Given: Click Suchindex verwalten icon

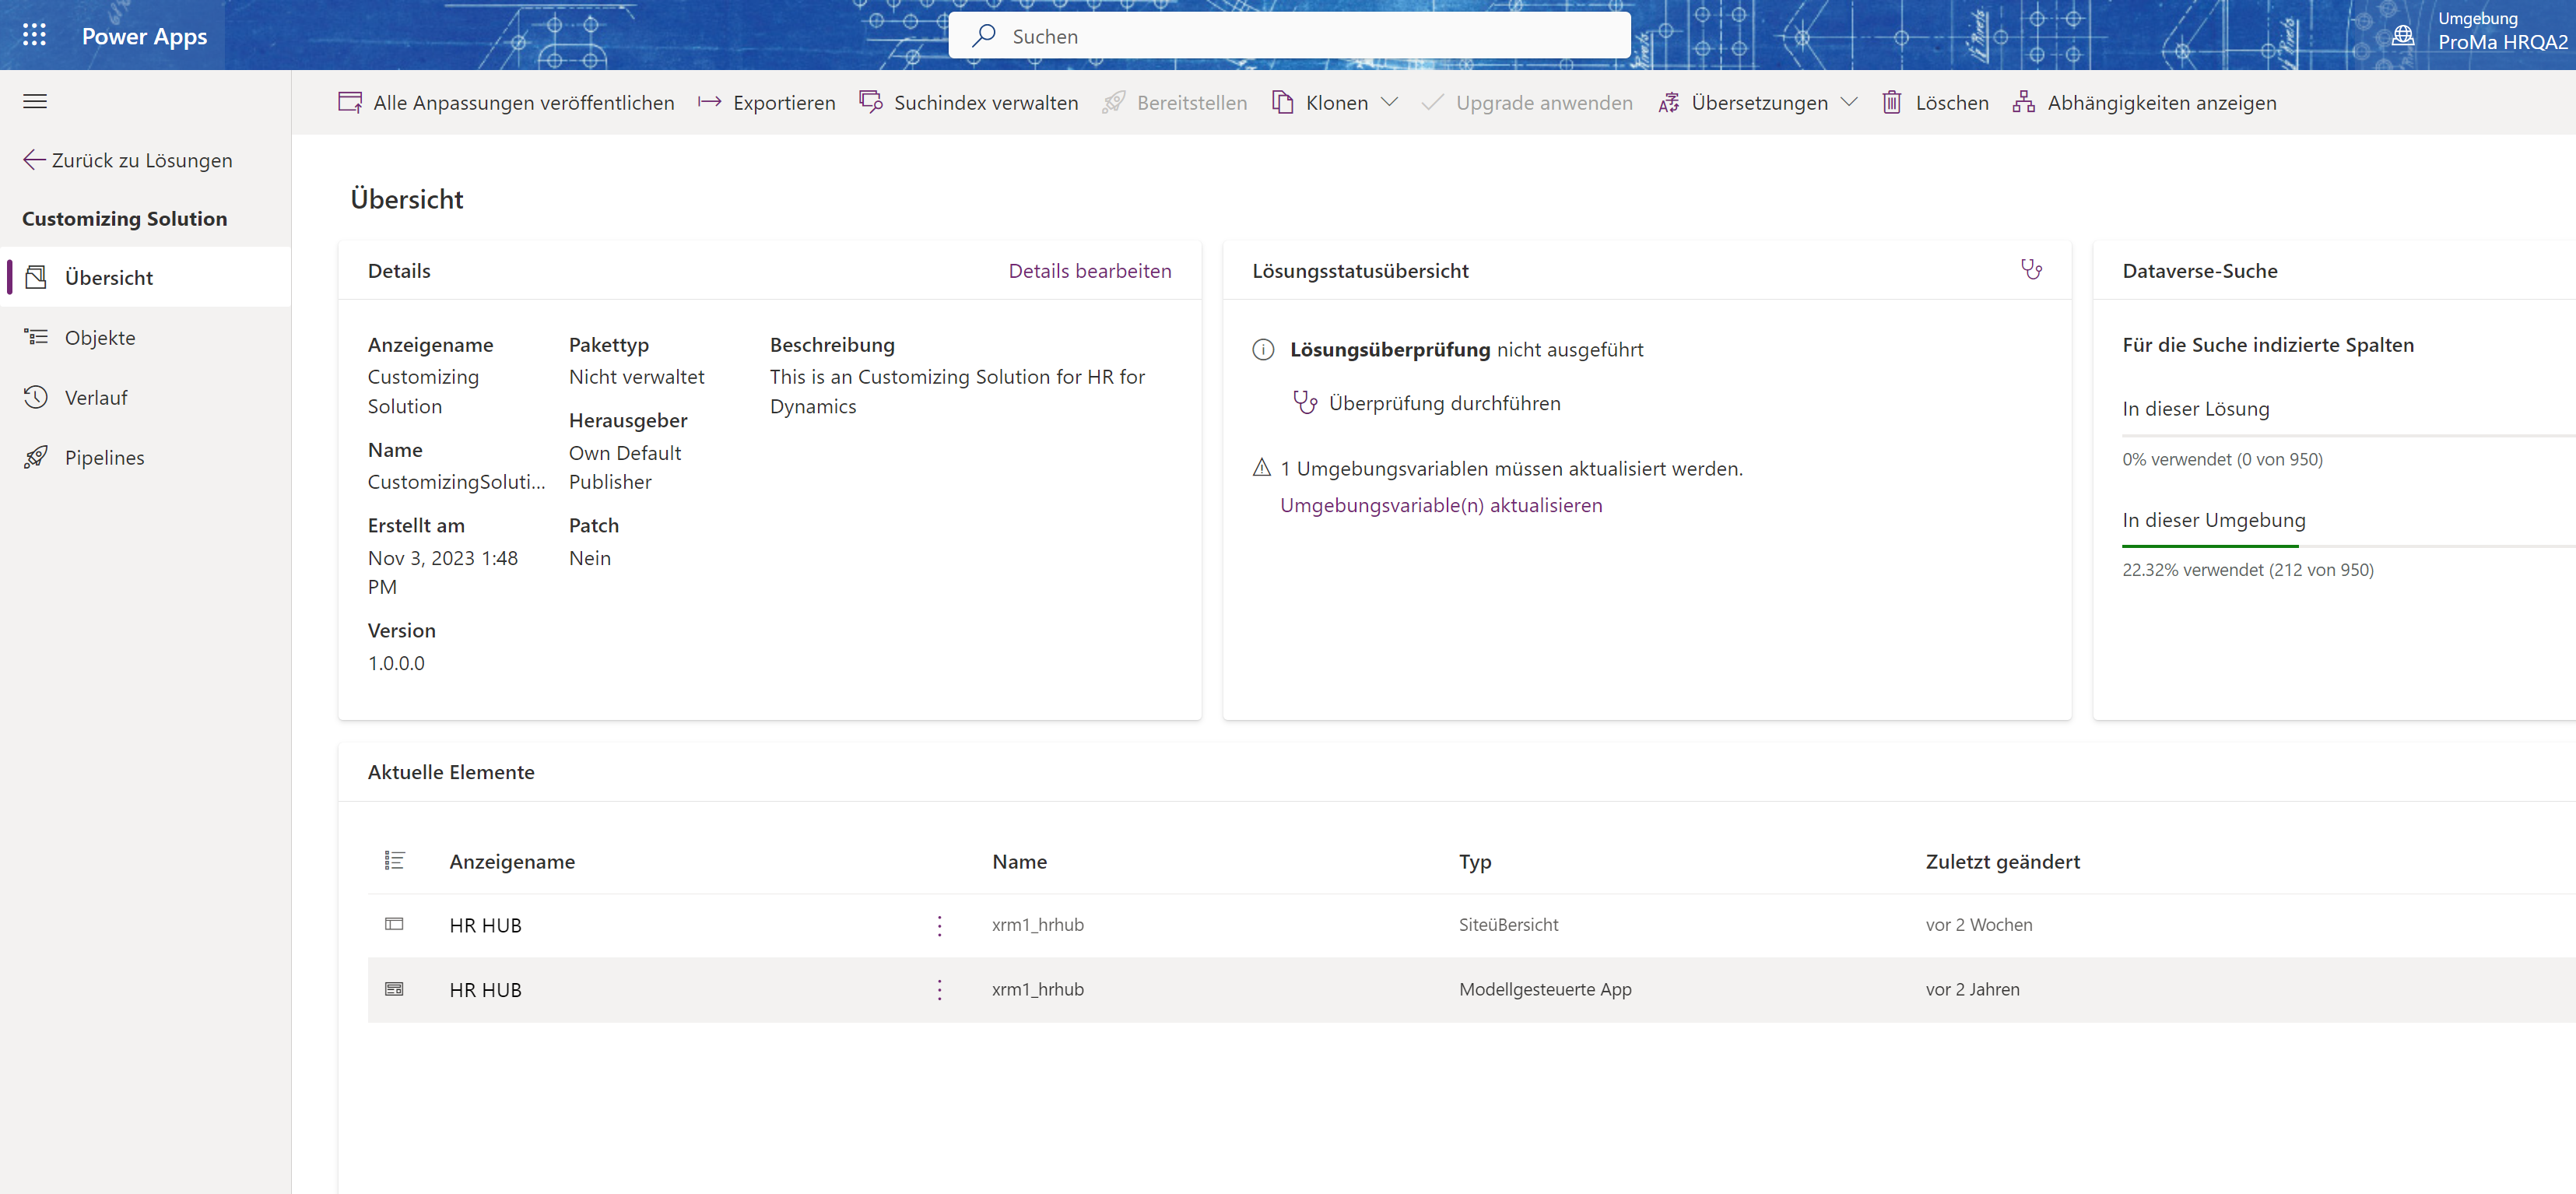Looking at the screenshot, I should click(x=870, y=102).
